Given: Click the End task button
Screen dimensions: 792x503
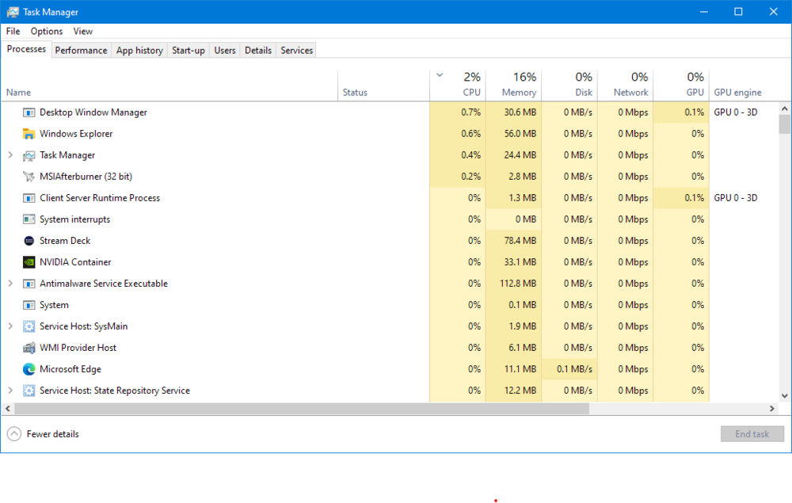Looking at the screenshot, I should (x=752, y=433).
